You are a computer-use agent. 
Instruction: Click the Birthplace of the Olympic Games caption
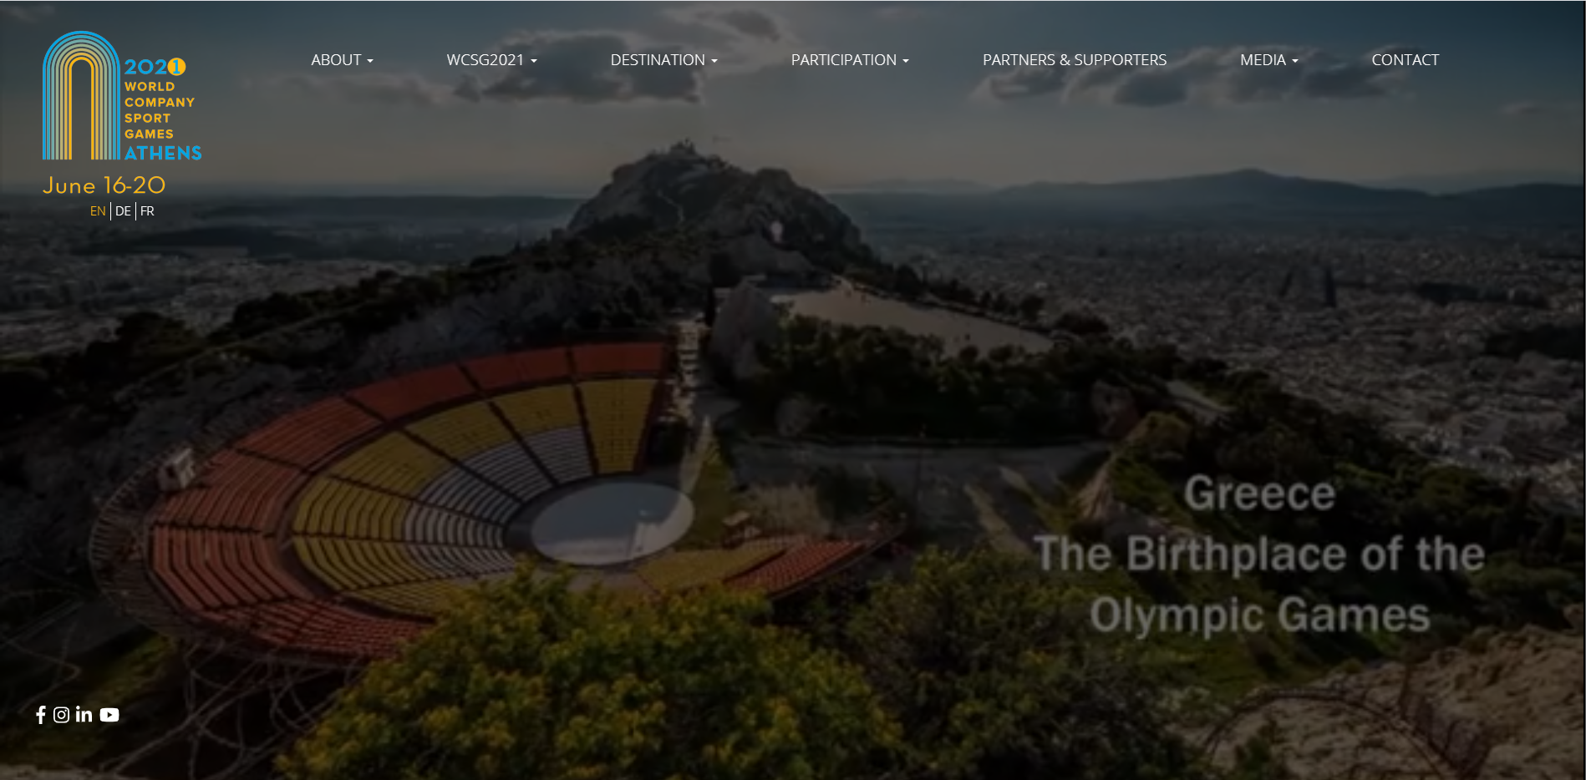1259,585
